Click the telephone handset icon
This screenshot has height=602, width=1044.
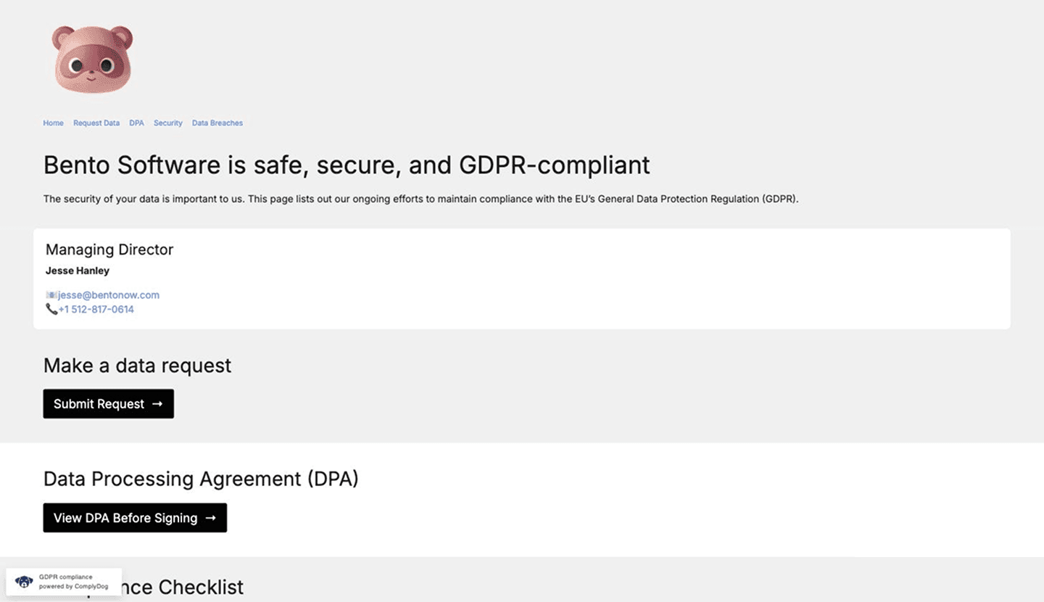(51, 309)
